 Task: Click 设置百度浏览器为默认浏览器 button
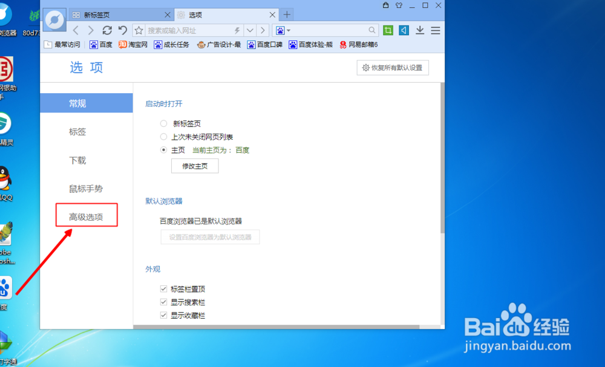(211, 237)
